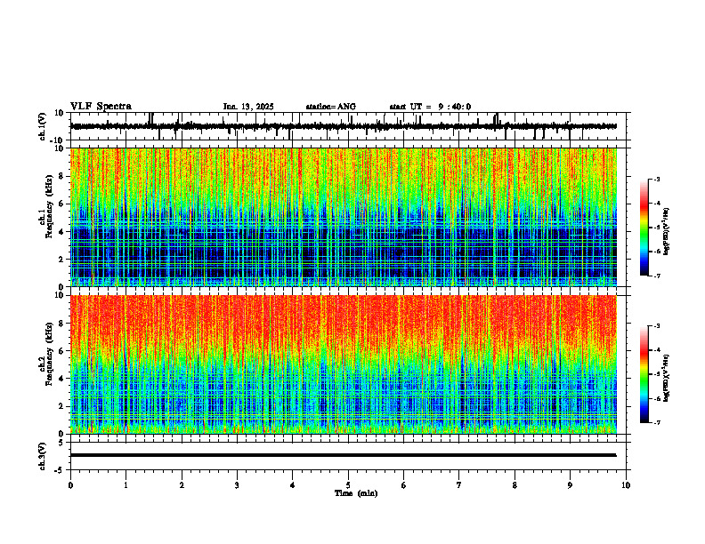Screen dimensions: 705x544
Task: Click the "-3" label on the ch.2 color bar
Action: click(x=656, y=326)
